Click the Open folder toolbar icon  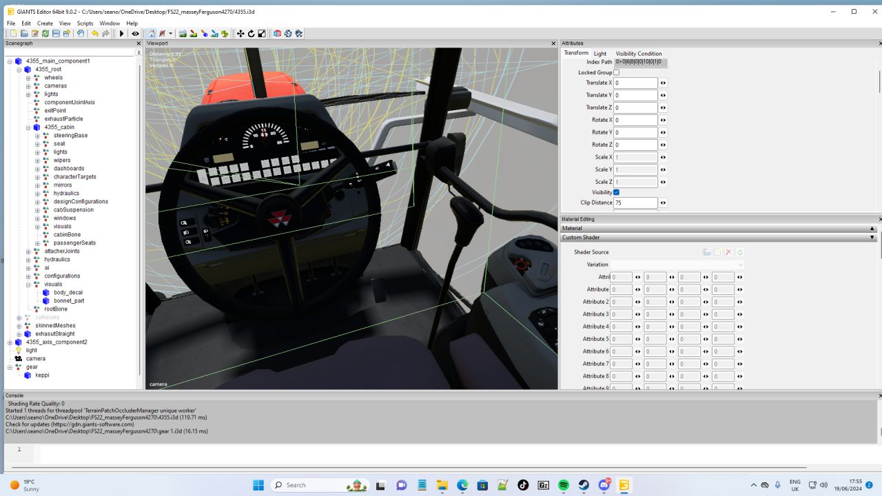(x=24, y=34)
